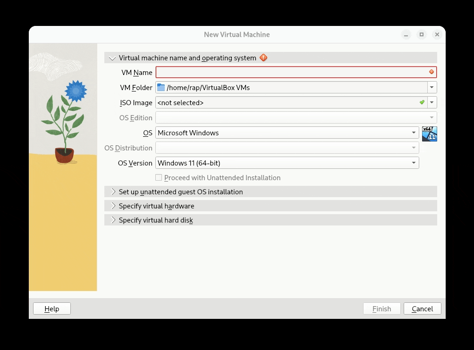Screen dimensions: 474x350
Task: Expand Specify virtual hardware section
Action: click(x=112, y=206)
